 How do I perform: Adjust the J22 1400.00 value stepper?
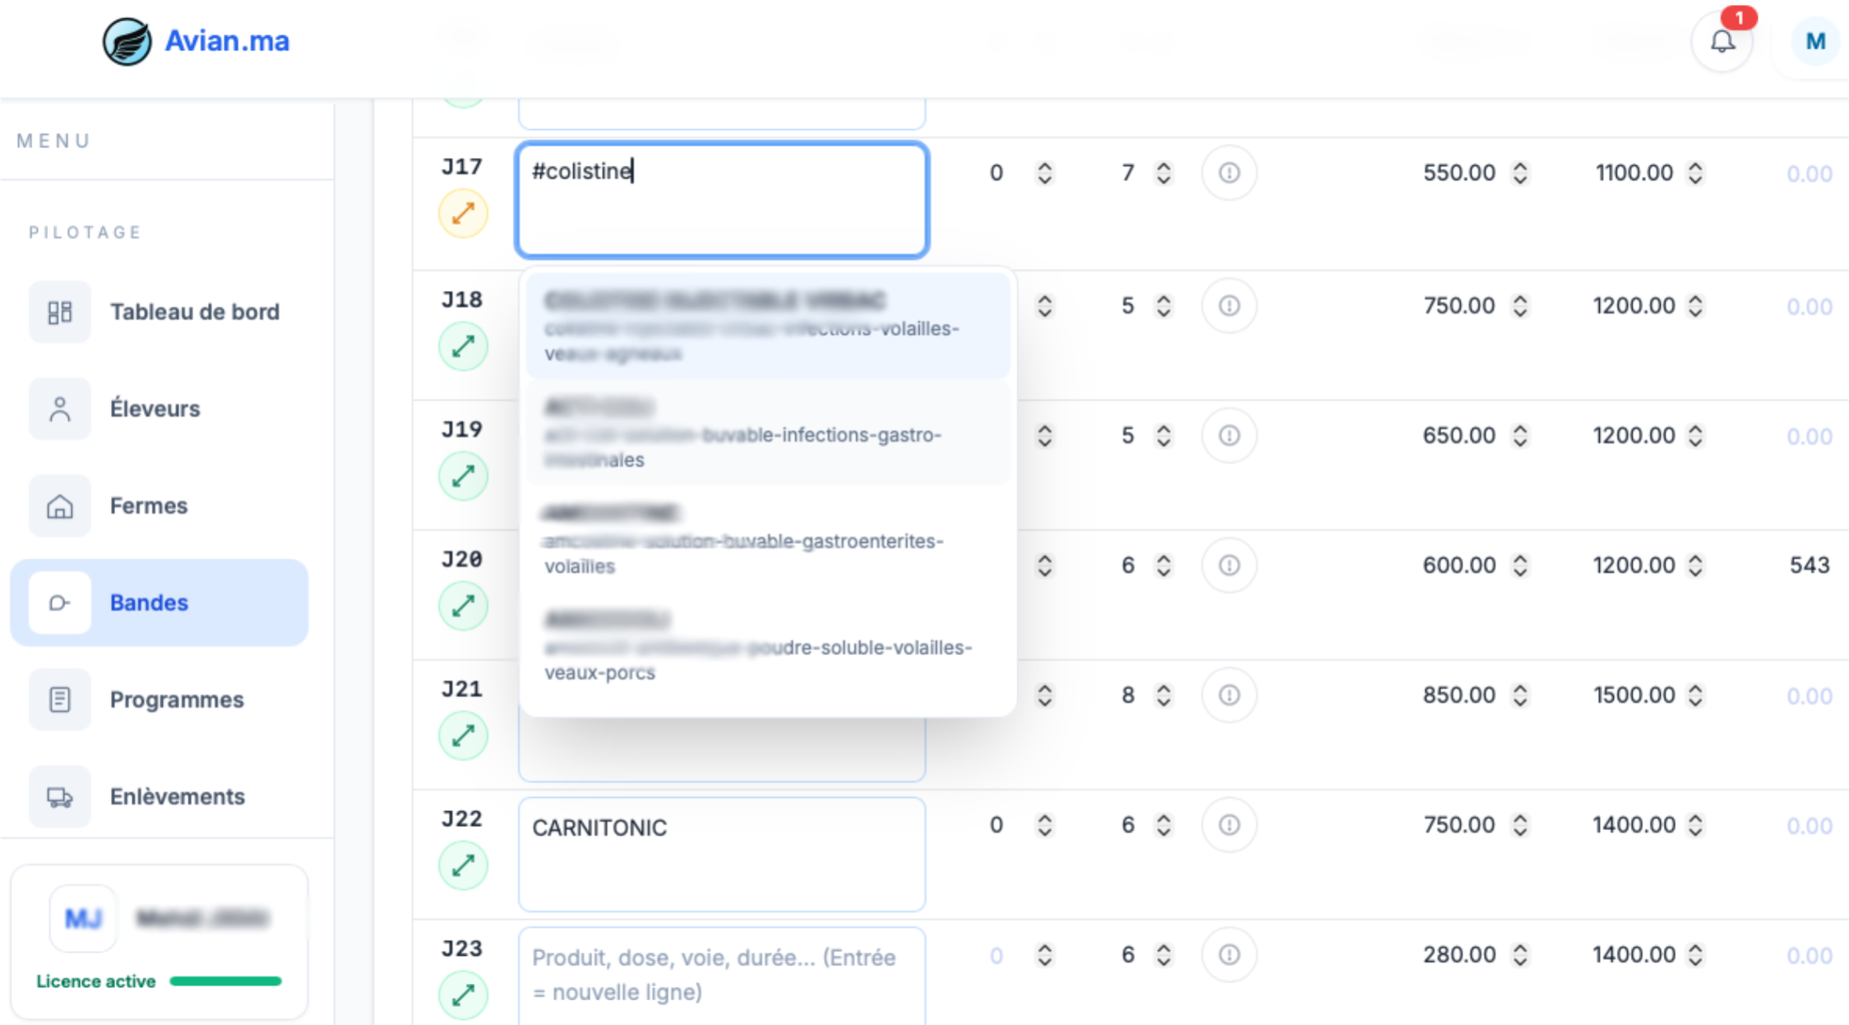click(1695, 824)
